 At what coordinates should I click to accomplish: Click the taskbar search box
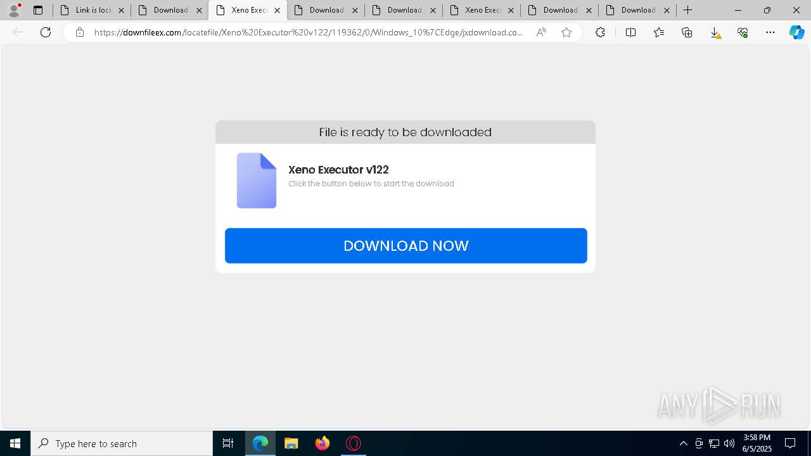click(122, 443)
